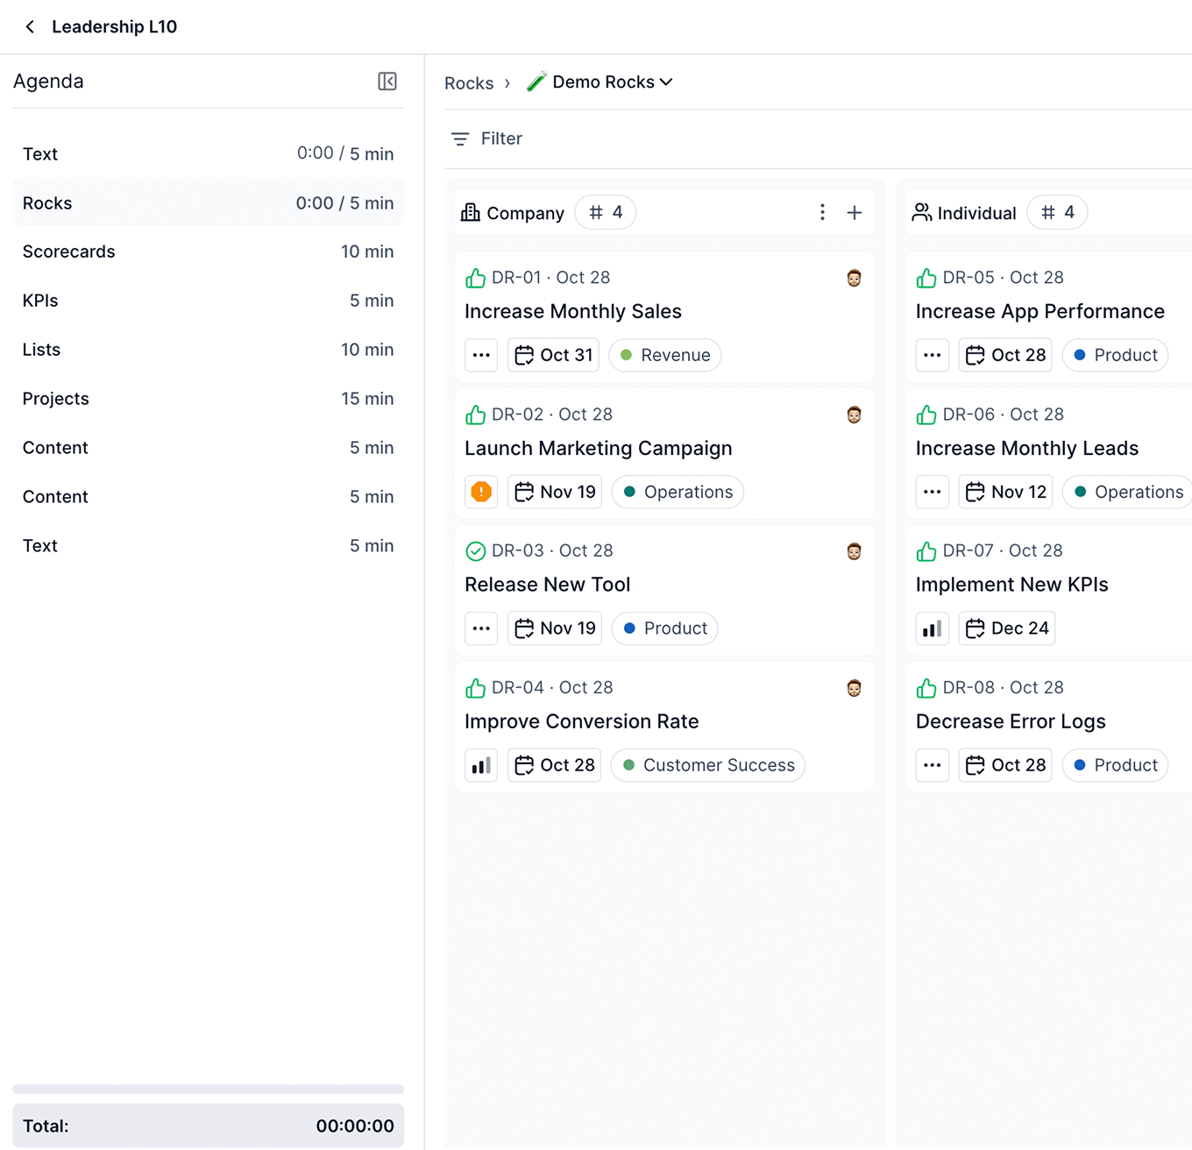This screenshot has width=1192, height=1150.
Task: Open the ellipsis menu on Increase Monthly Leads
Action: (x=932, y=492)
